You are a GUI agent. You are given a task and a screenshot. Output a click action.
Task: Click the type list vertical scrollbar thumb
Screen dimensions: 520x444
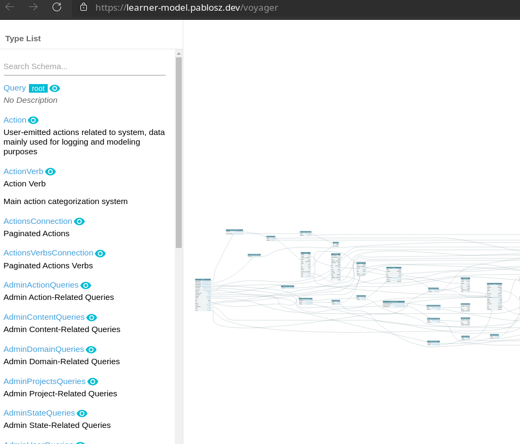179,153
